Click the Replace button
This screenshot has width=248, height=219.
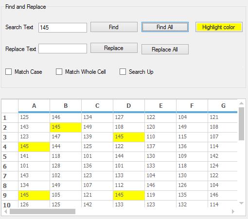coord(114,48)
